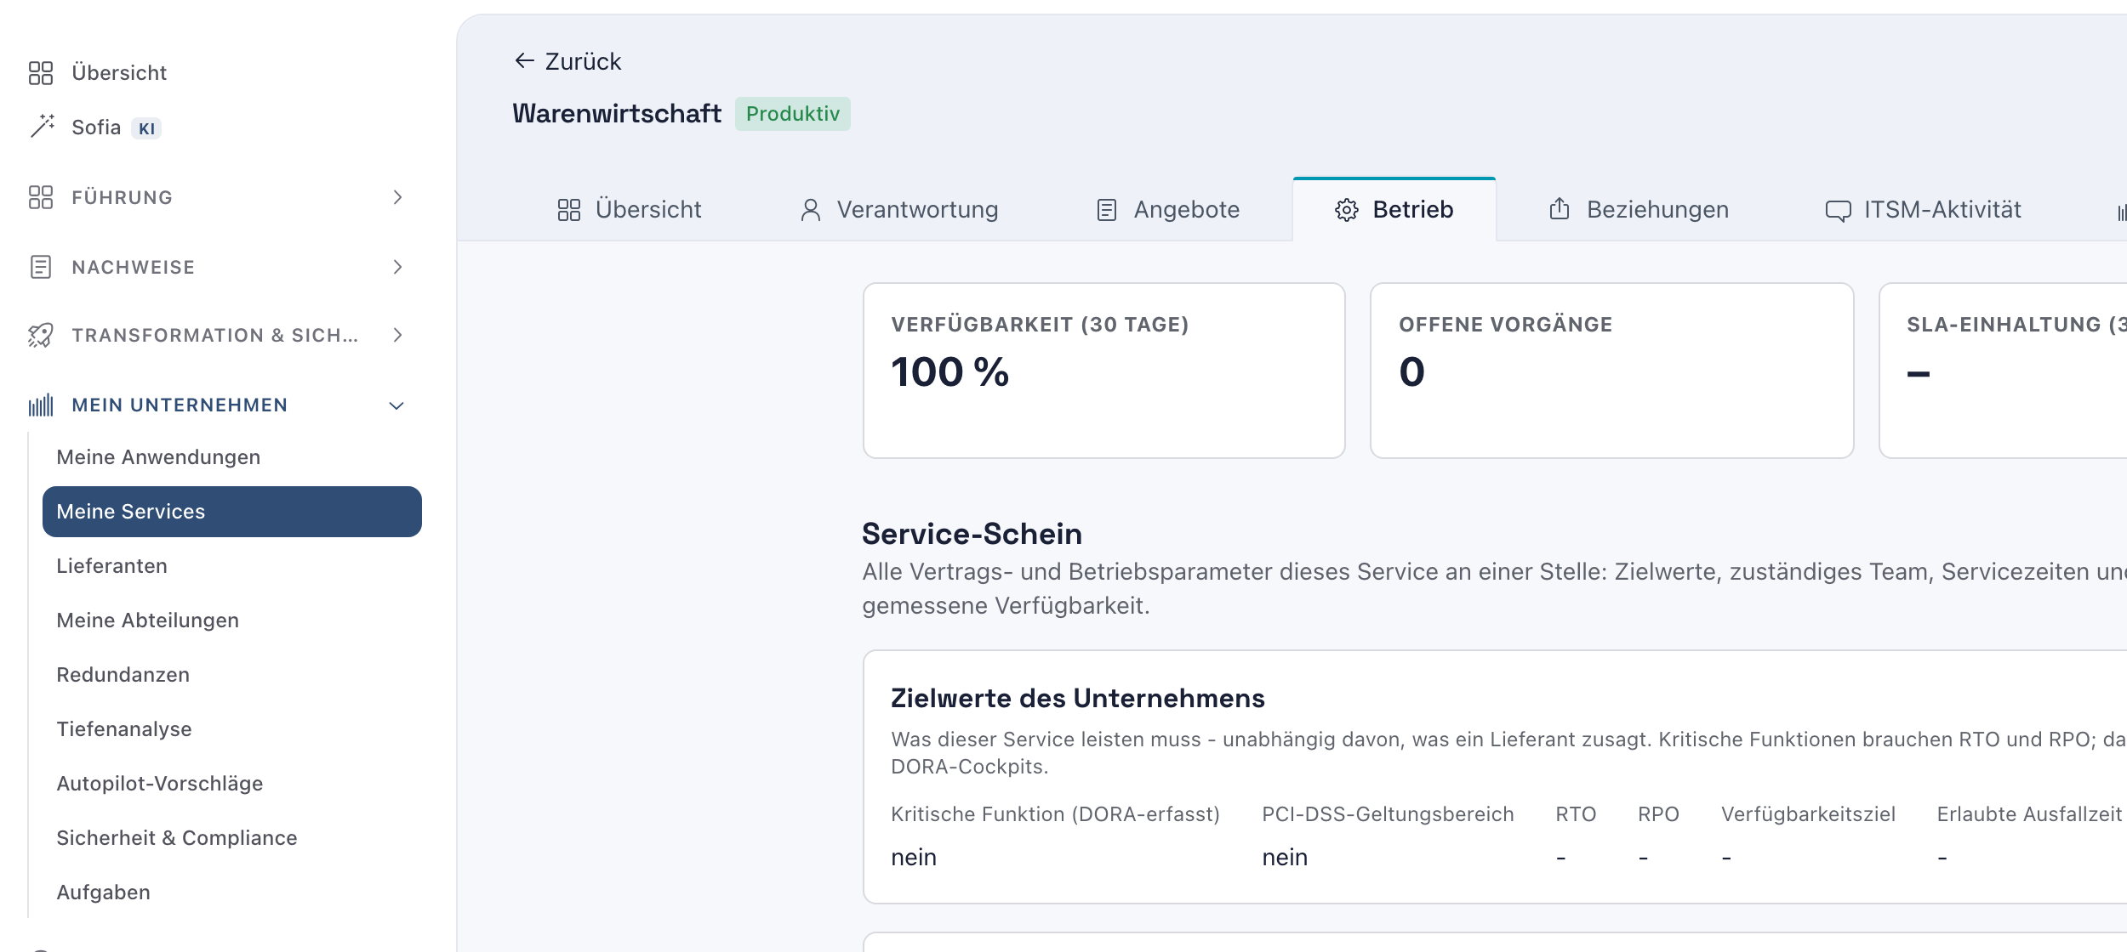Click the Übersicht tab grid icon

coord(569,210)
